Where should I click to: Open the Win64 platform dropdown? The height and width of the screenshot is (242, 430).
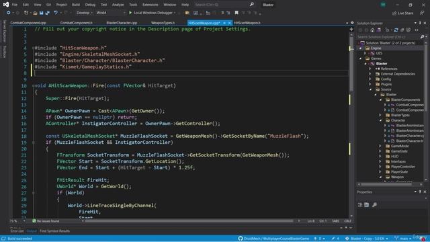[110, 13]
